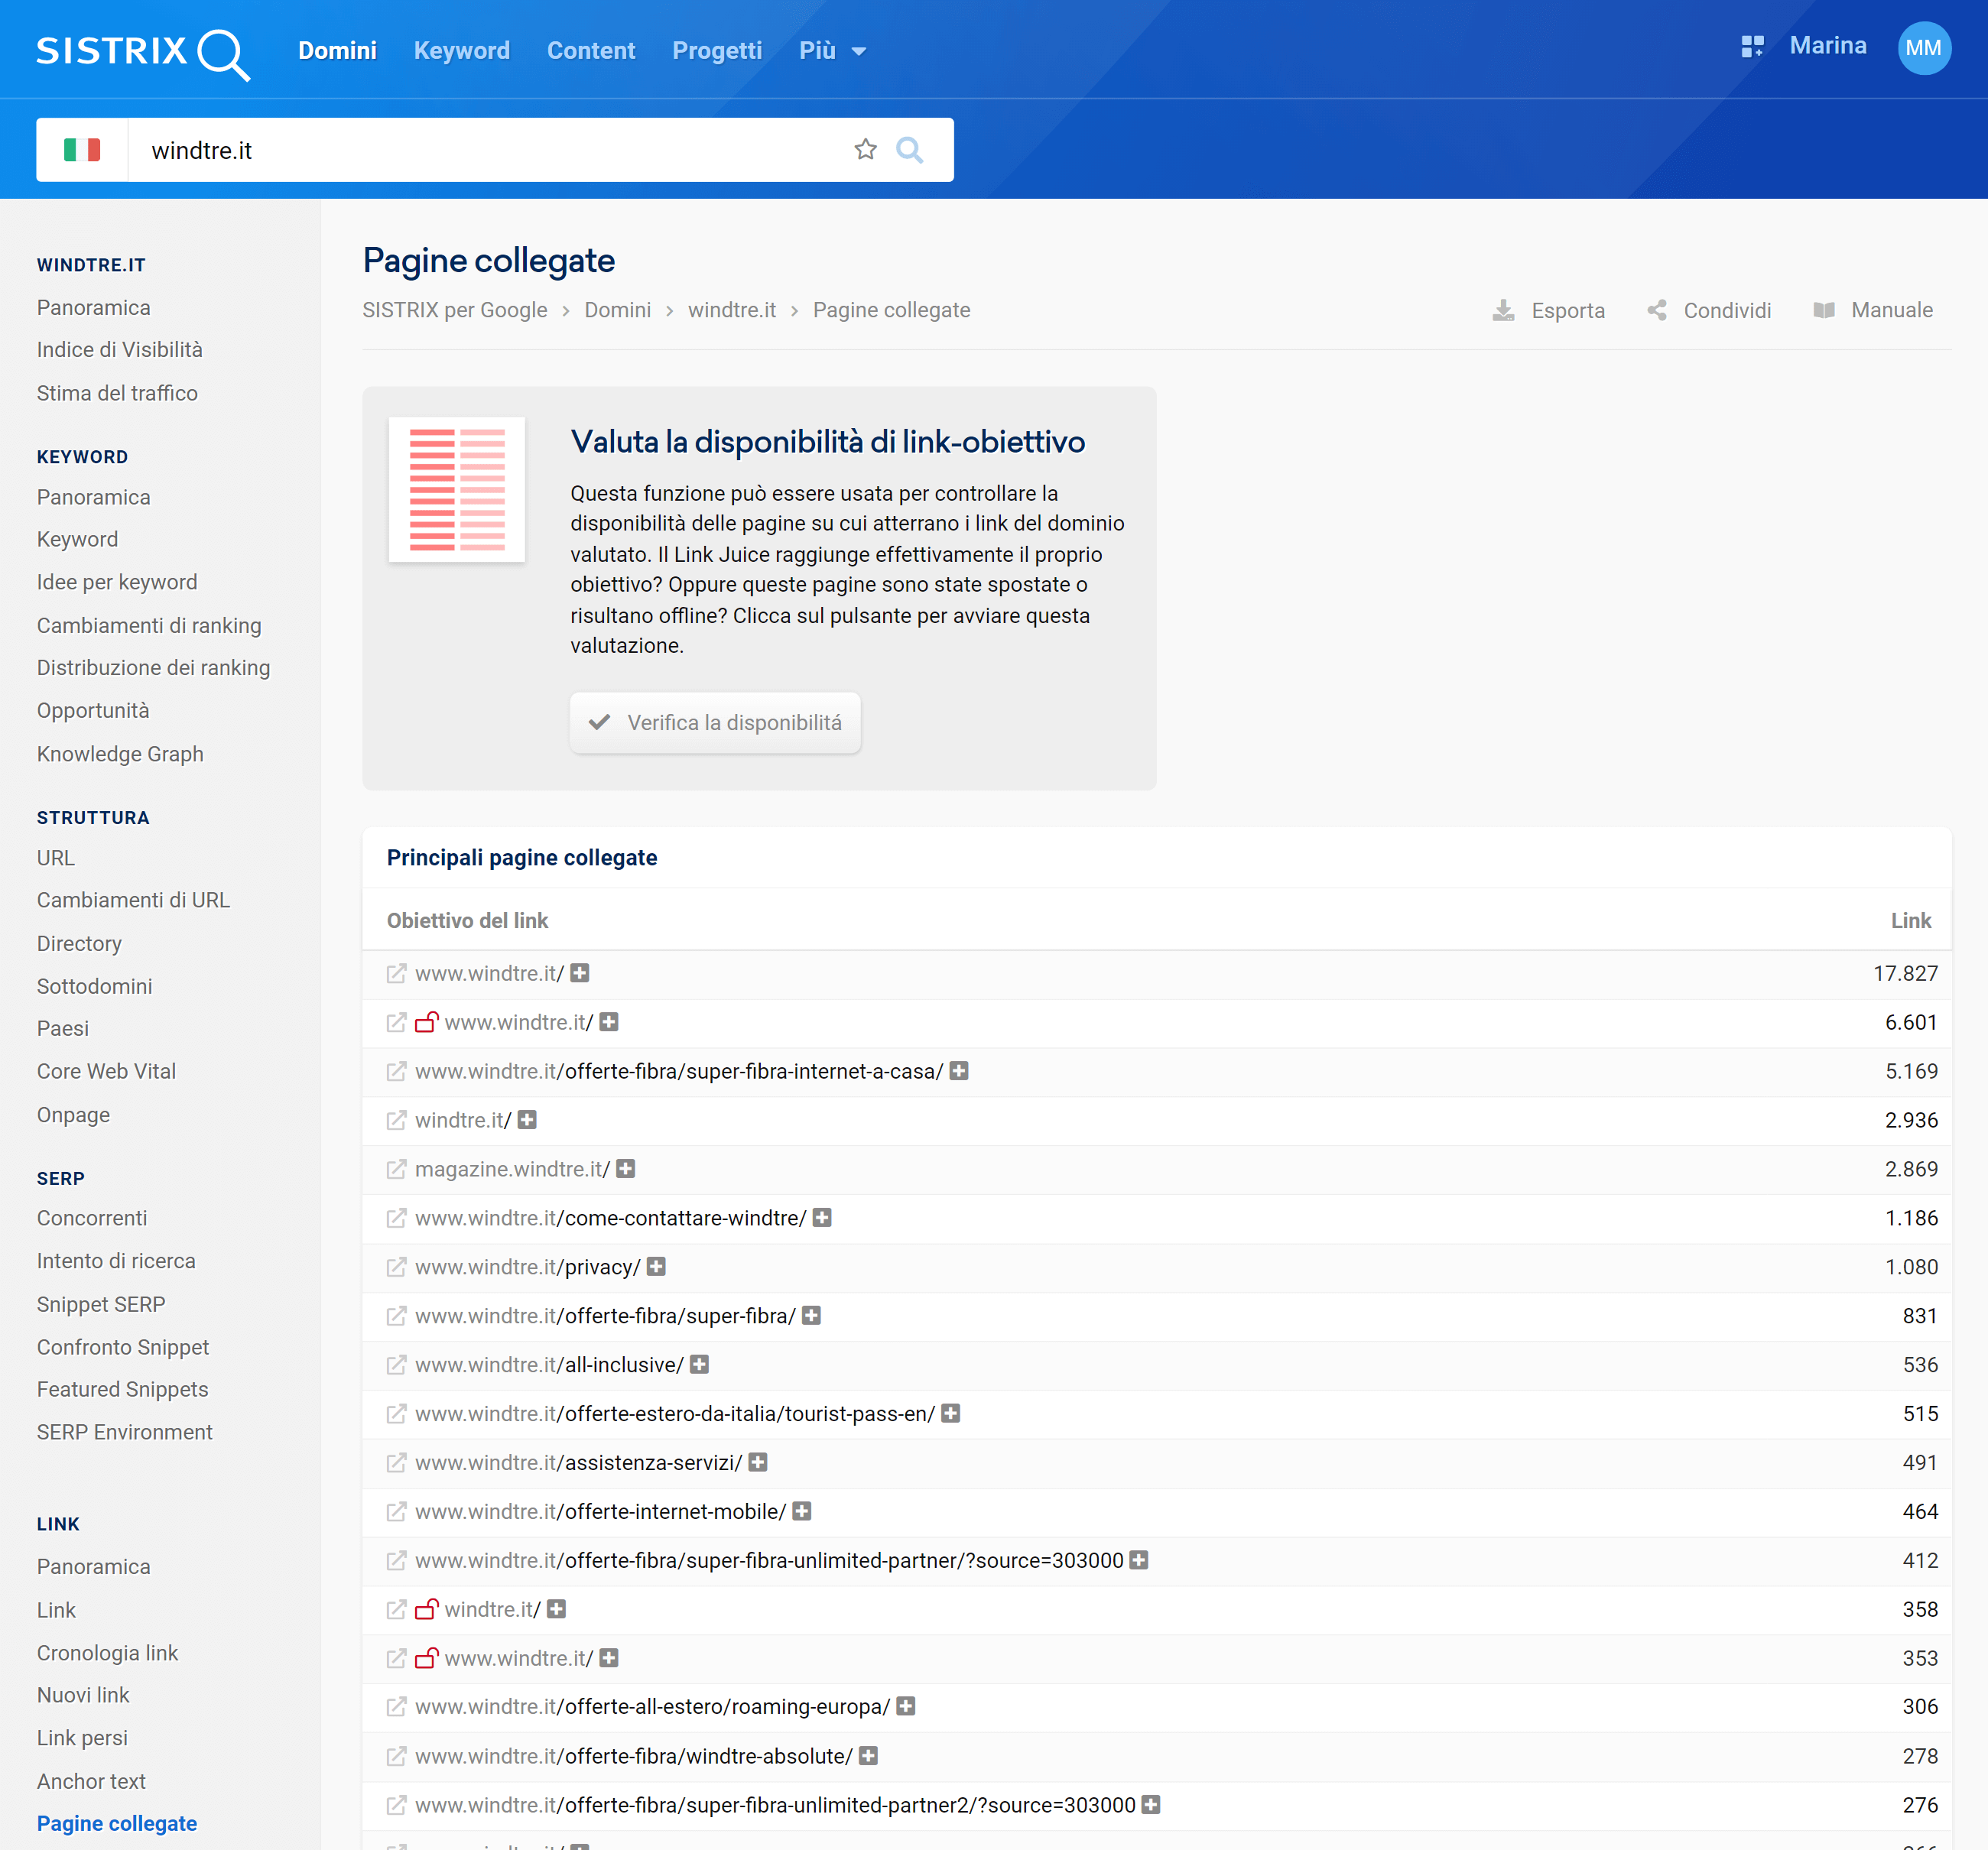Screen dimensions: 1988x1850
Task: Click the Manuale book icon
Action: tap(1824, 311)
